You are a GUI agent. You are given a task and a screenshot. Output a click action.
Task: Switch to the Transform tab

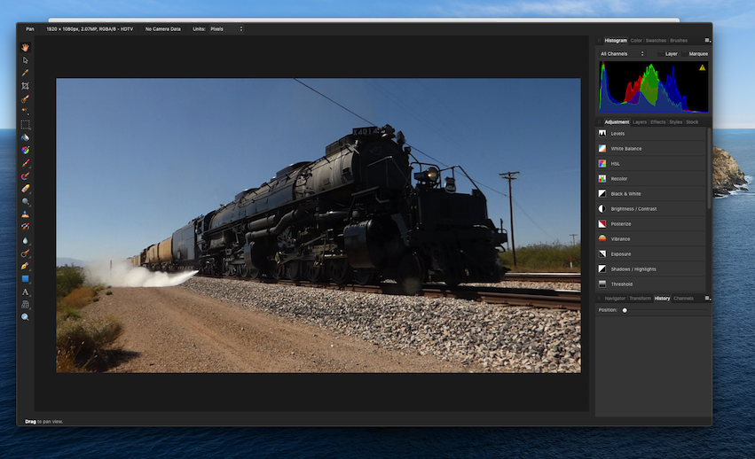(640, 299)
